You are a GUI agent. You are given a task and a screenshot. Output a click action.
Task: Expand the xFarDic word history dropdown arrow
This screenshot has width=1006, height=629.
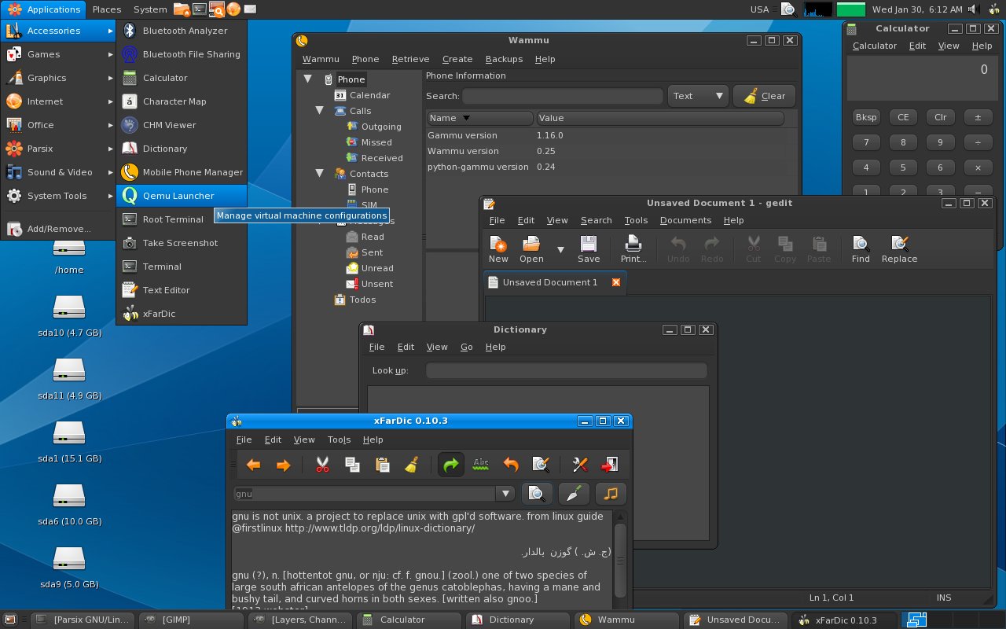point(505,494)
